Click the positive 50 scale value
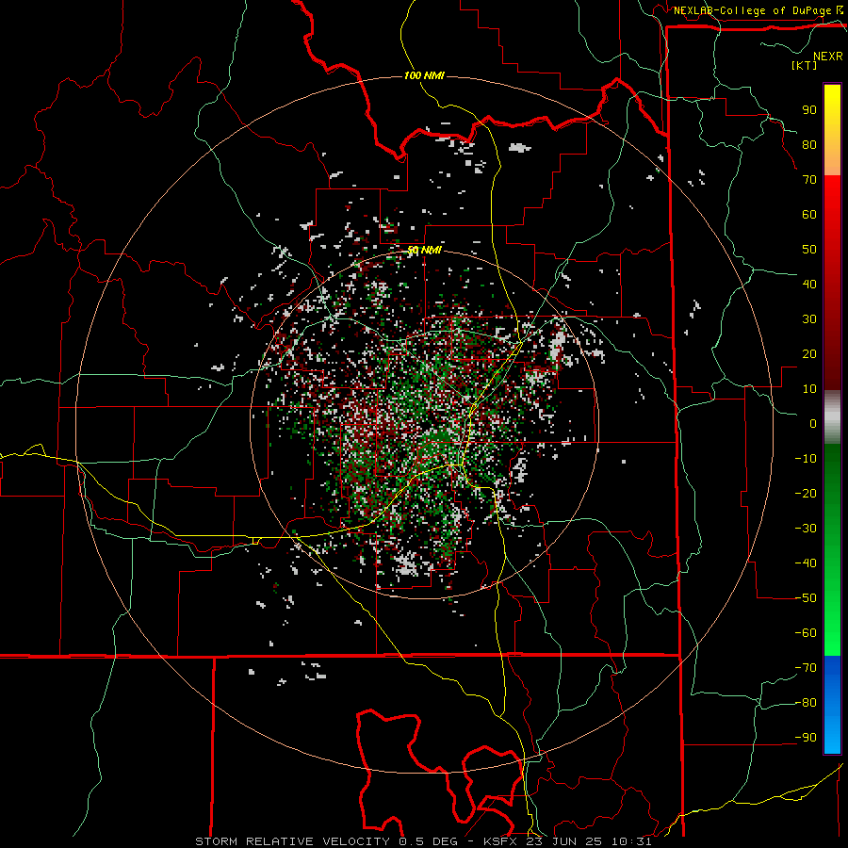The width and height of the screenshot is (848, 848). click(x=809, y=250)
